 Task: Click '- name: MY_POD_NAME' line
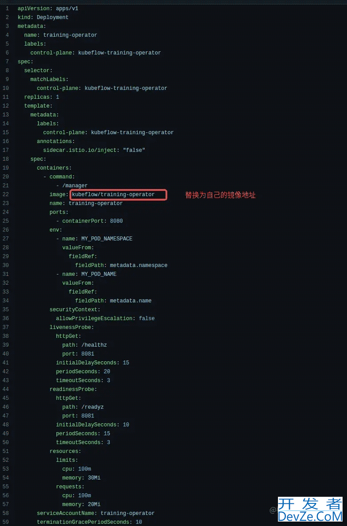point(86,274)
